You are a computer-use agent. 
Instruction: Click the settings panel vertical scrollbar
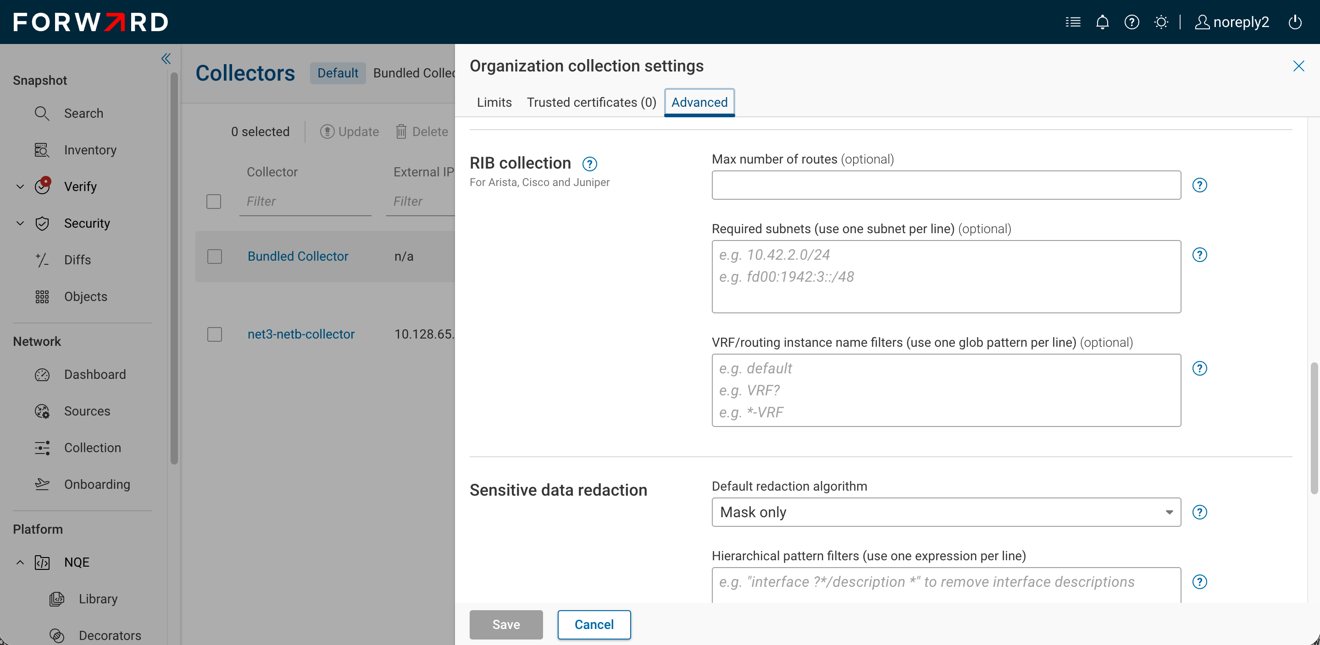[x=1314, y=428]
